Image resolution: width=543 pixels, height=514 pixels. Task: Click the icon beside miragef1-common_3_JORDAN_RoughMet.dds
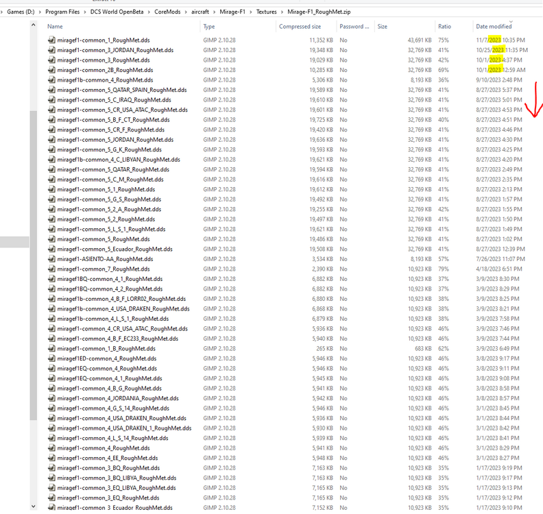[51, 50]
